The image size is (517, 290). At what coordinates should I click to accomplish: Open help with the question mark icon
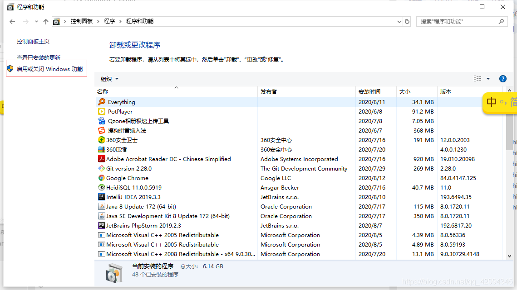click(503, 79)
